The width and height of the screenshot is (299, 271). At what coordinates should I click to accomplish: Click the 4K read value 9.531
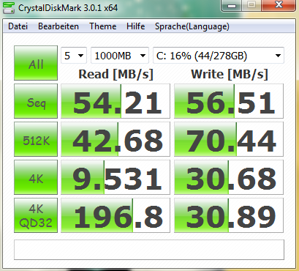coord(116,177)
